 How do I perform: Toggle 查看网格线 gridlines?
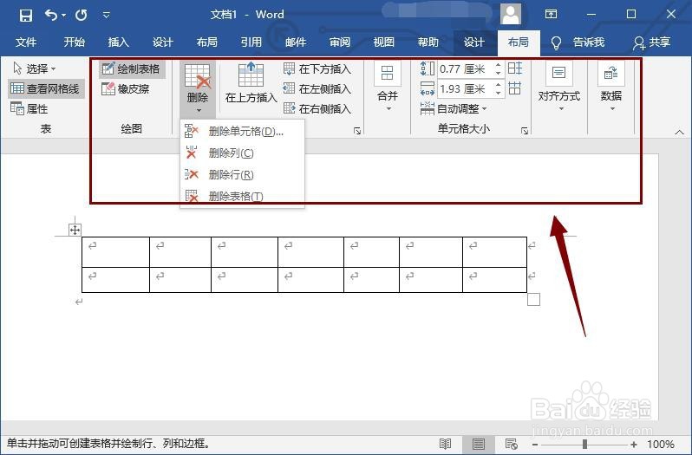[46, 89]
